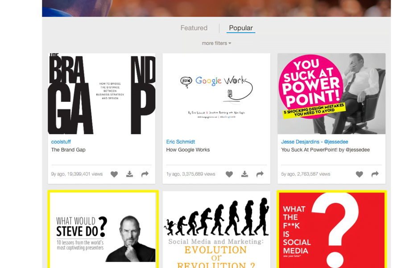Open How Google Works cover thumbnail

tap(216, 93)
